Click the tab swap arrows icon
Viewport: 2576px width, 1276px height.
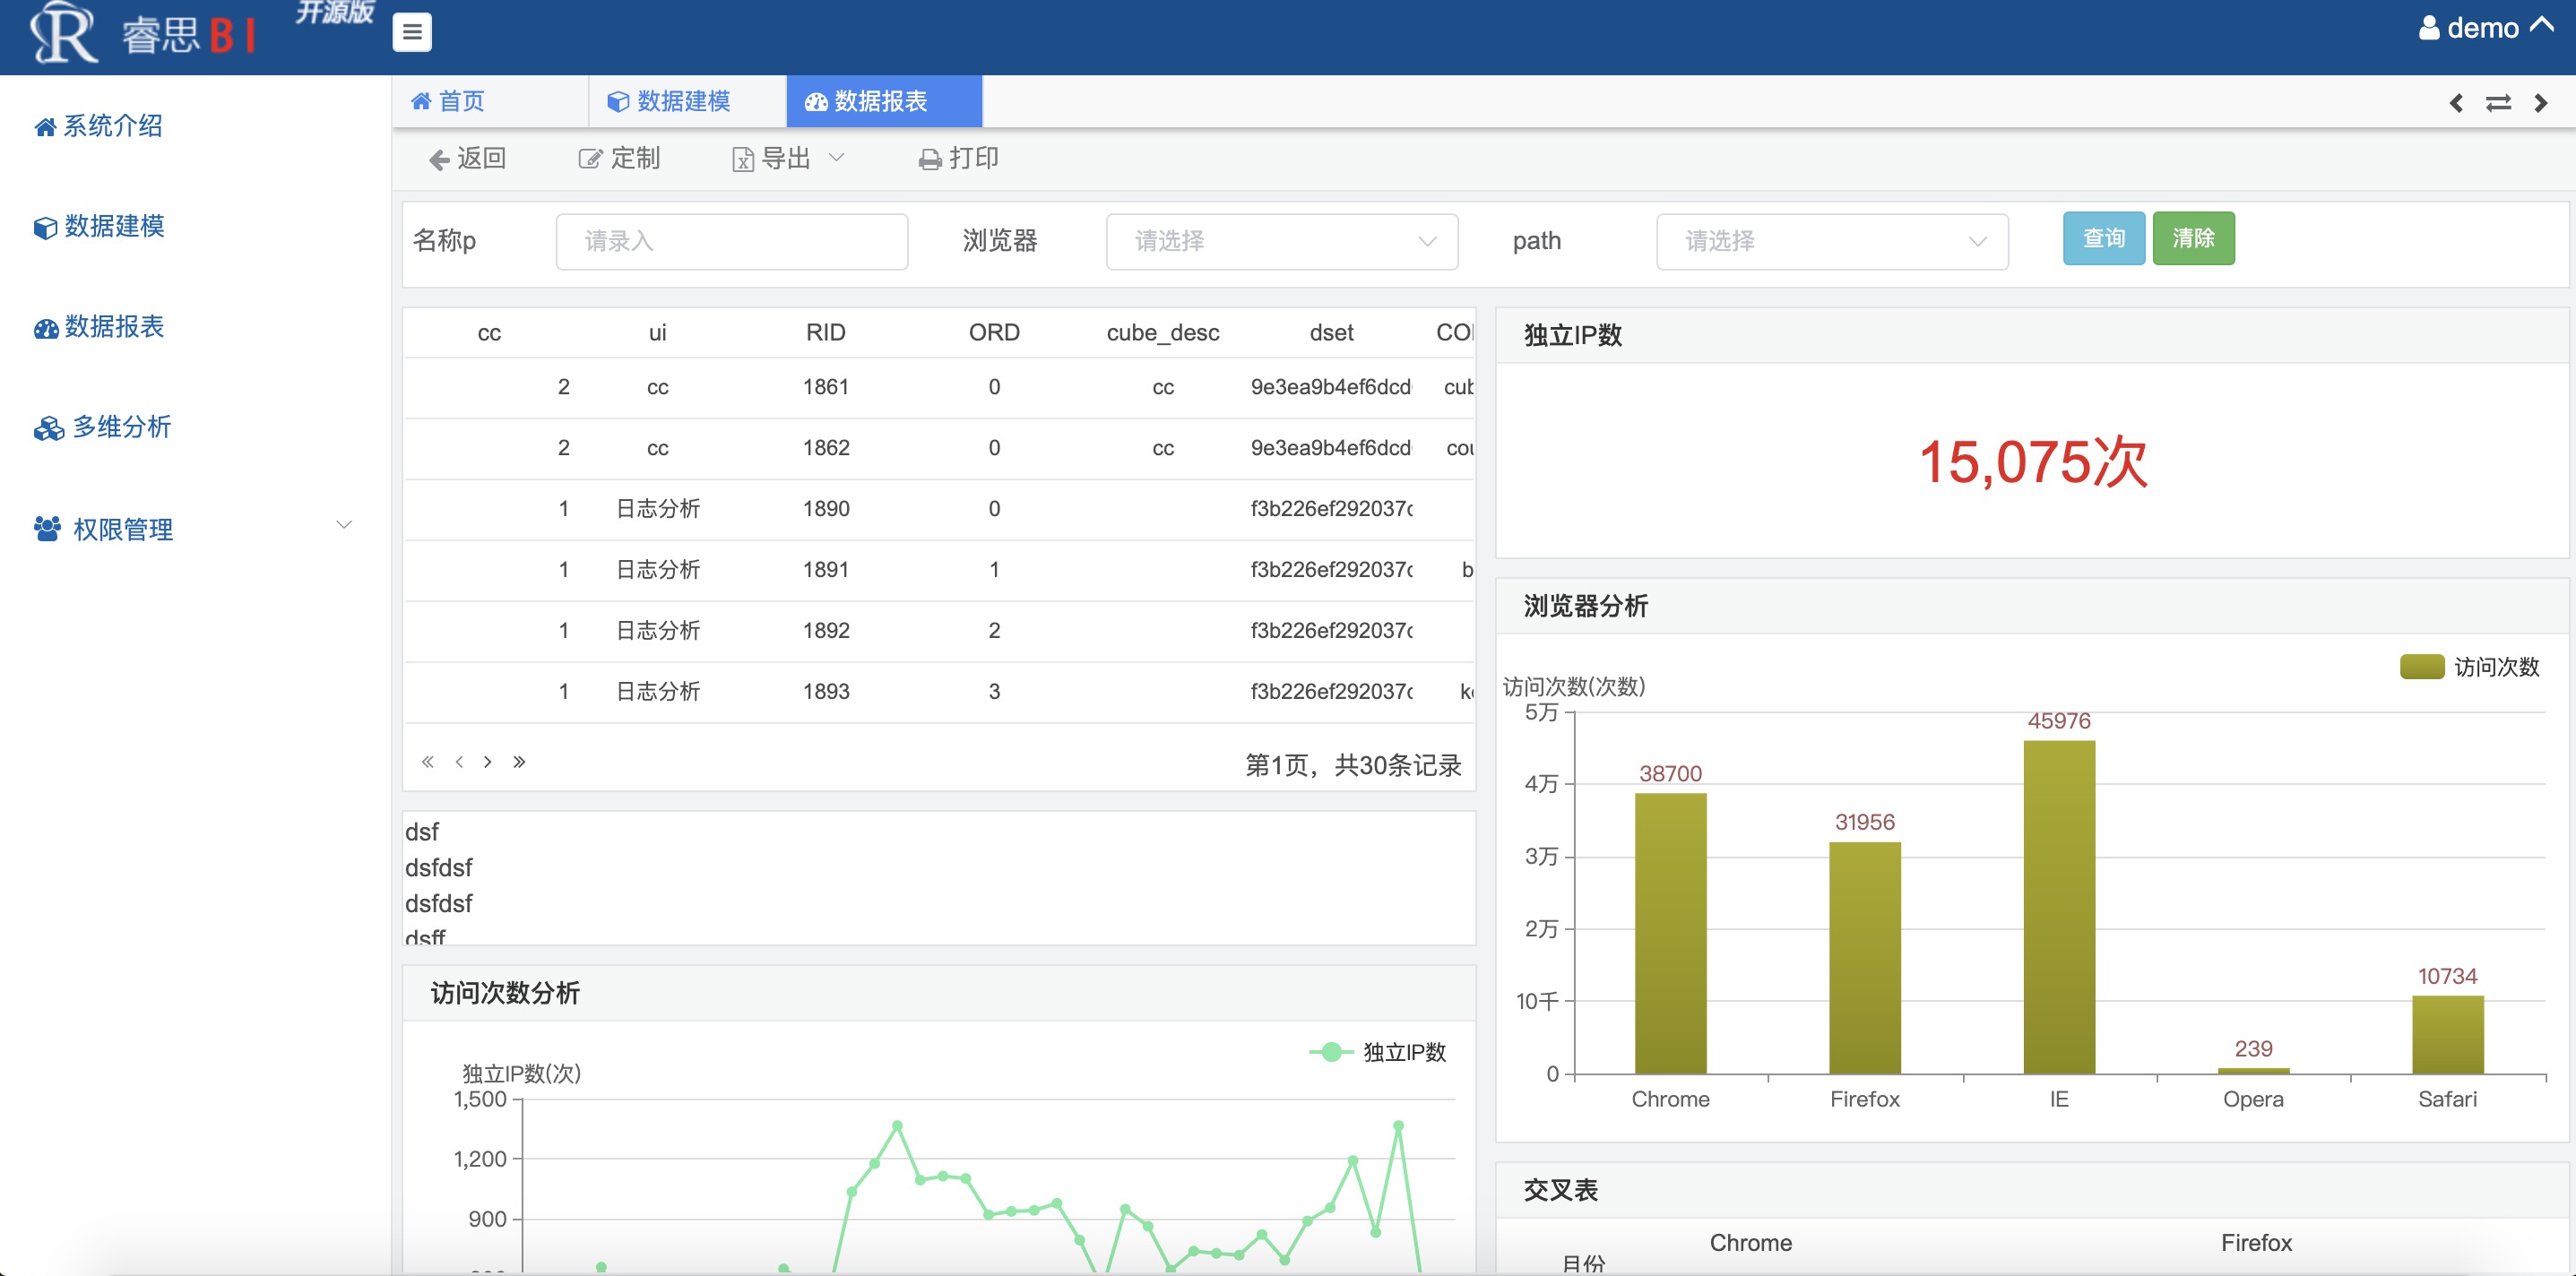tap(2498, 103)
